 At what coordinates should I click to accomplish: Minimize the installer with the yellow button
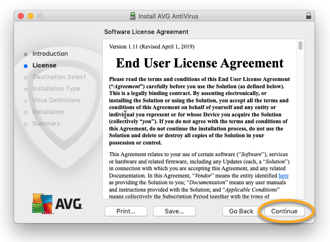(x=31, y=16)
